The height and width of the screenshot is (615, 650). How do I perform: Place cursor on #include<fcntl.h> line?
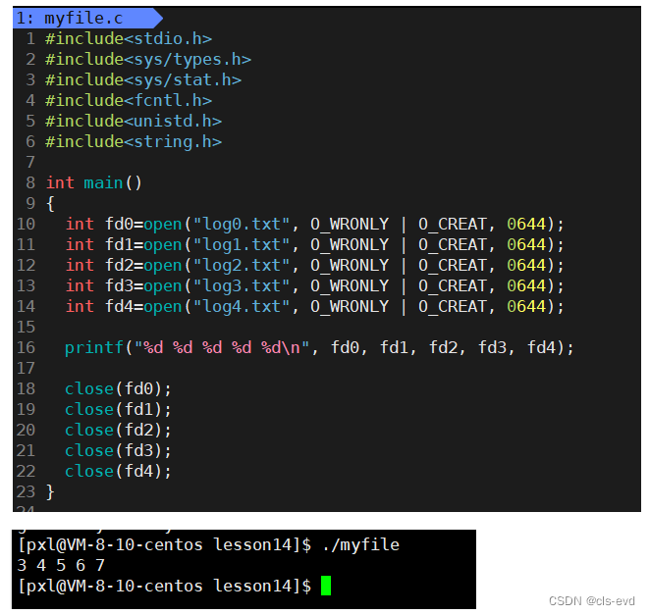129,101
